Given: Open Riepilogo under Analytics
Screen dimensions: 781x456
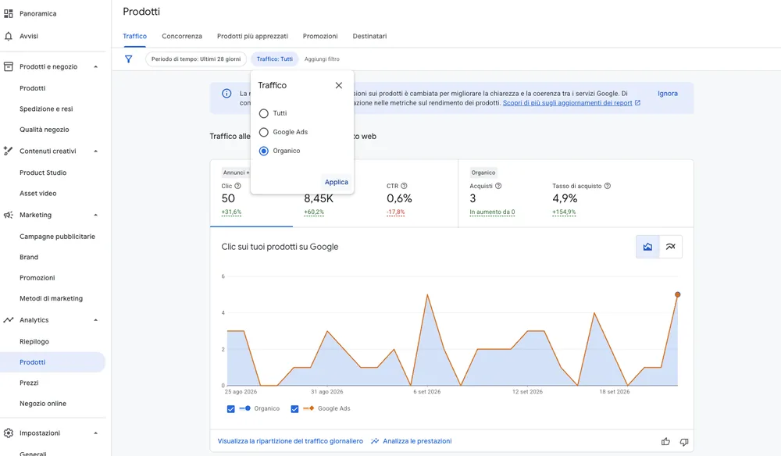Looking at the screenshot, I should tap(34, 341).
